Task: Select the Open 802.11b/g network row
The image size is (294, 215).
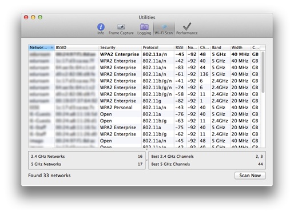Action: (x=144, y=121)
